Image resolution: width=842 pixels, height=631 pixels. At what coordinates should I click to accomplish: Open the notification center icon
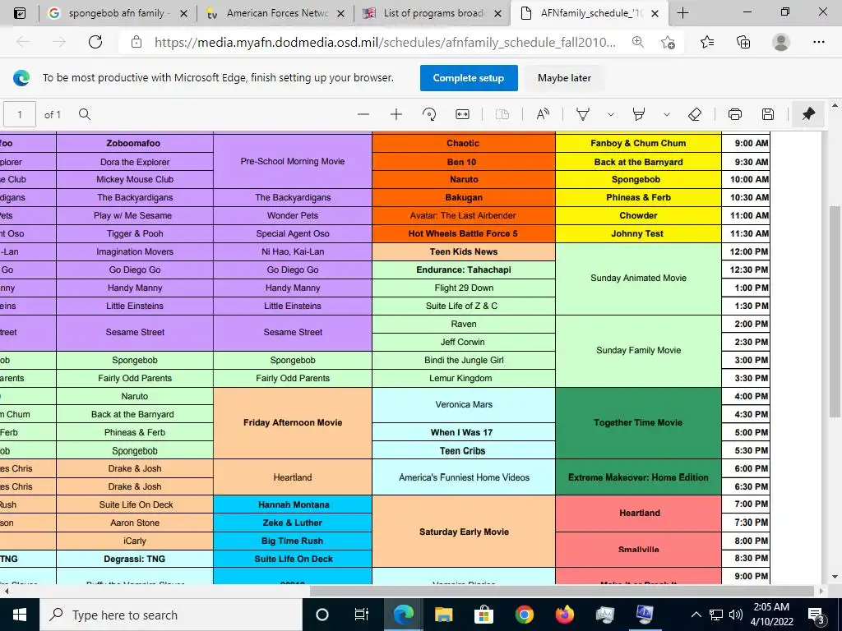(x=817, y=615)
